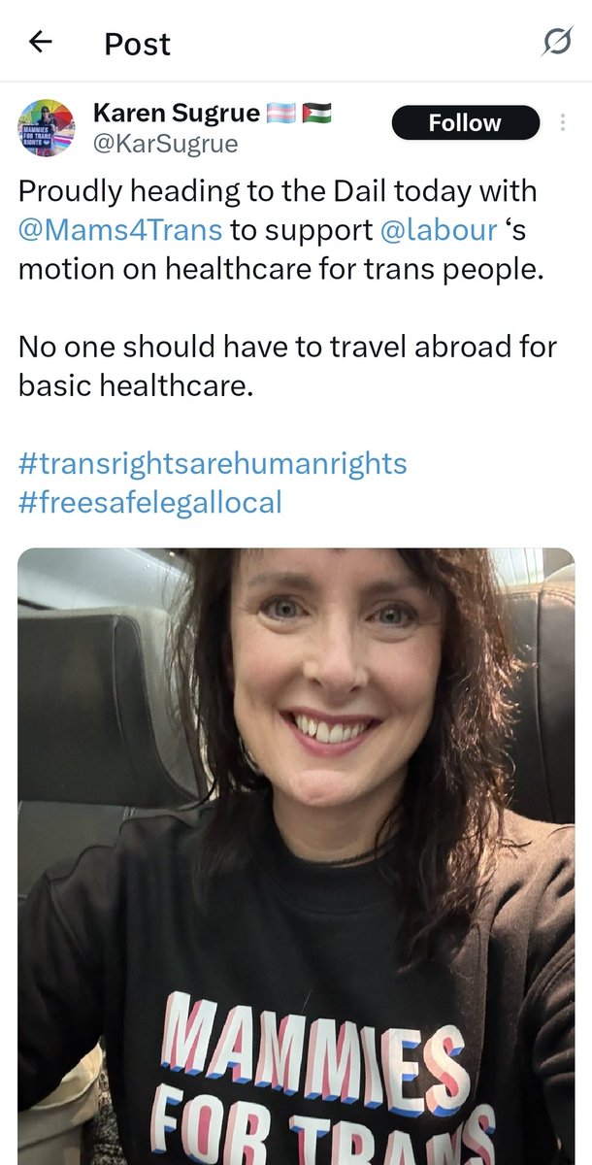Screen dimensions: 592x1165
Task: Follow Karen Sugrue
Action: pyautogui.click(x=465, y=123)
